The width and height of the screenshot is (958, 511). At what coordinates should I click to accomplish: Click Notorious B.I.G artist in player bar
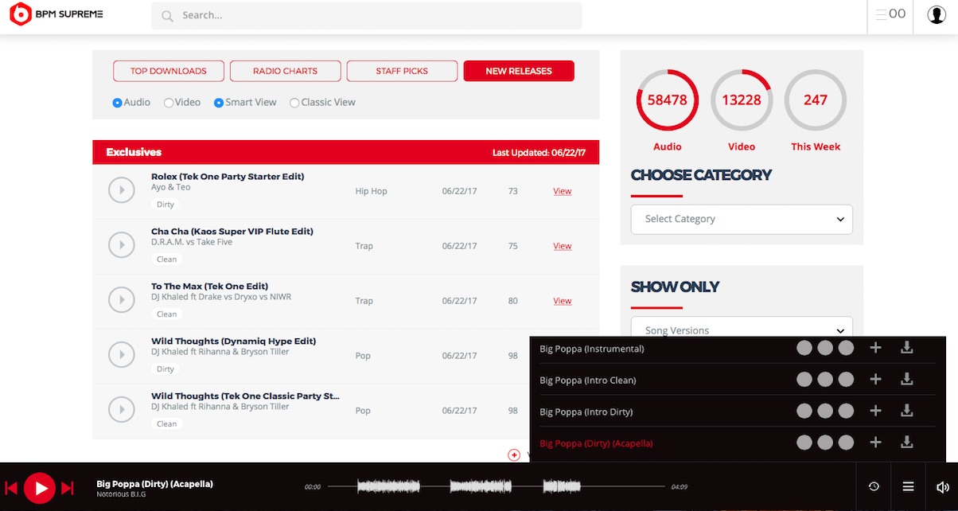click(121, 494)
